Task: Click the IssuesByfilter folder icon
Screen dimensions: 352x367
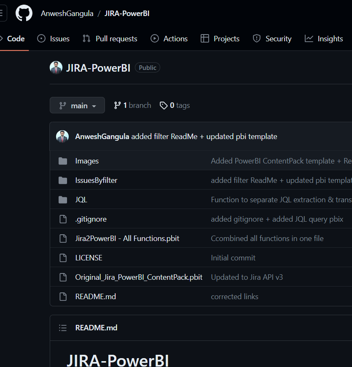Action: point(63,180)
